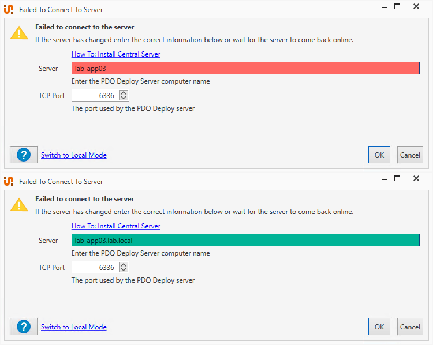
Task: Open help via question mark in bottom dialog
Action: click(24, 327)
